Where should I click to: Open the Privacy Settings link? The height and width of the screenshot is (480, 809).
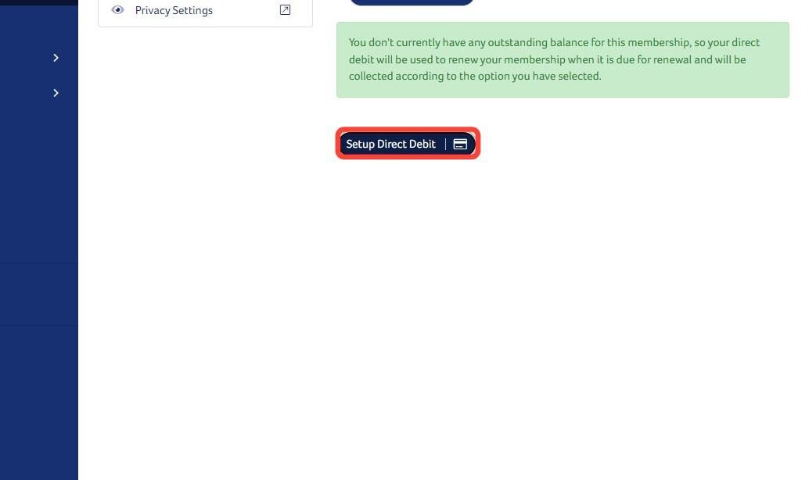coord(174,10)
